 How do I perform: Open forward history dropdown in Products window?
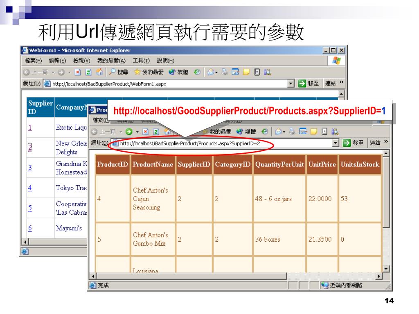tap(137, 132)
